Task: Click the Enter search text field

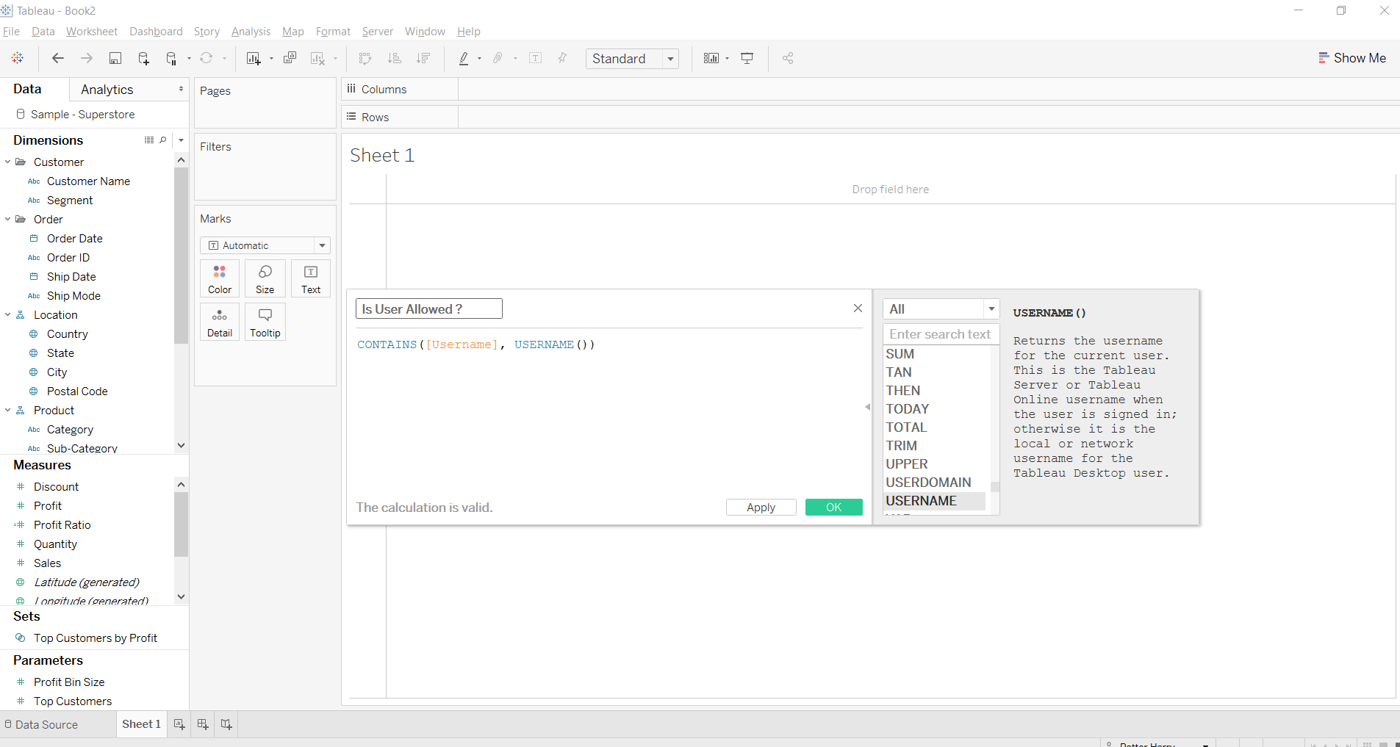Action: tap(941, 334)
